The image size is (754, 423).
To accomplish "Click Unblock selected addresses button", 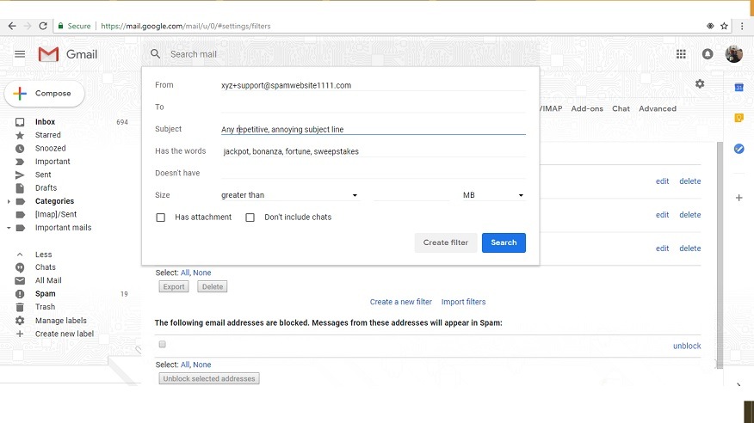I will (209, 379).
